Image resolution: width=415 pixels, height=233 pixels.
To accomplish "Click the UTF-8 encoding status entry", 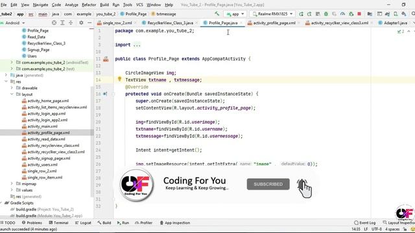I will tap(376, 229).
